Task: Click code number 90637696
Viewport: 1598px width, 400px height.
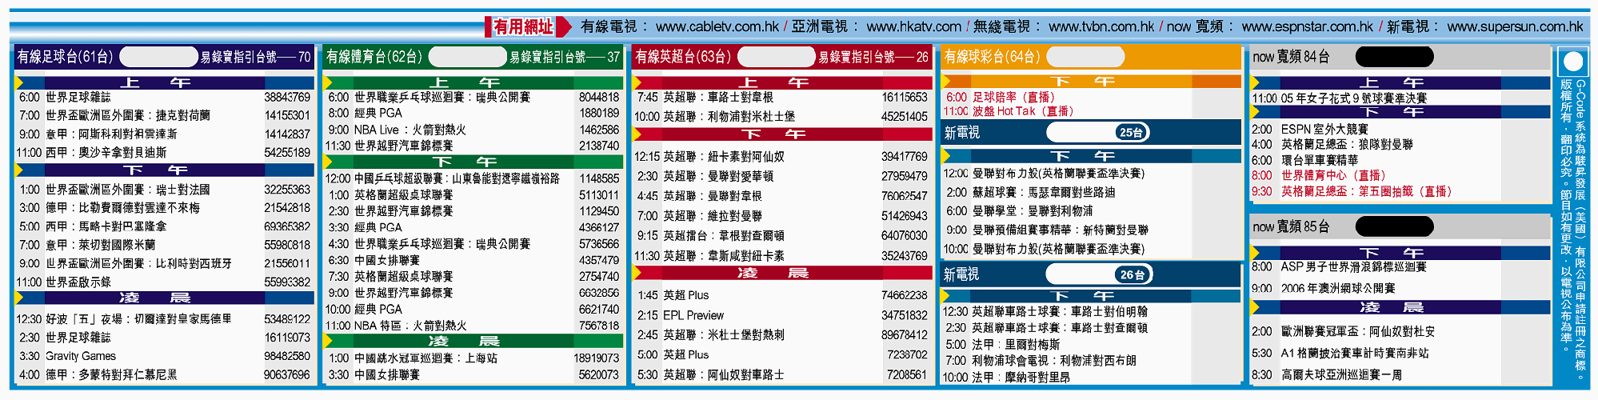Action: 287,374
